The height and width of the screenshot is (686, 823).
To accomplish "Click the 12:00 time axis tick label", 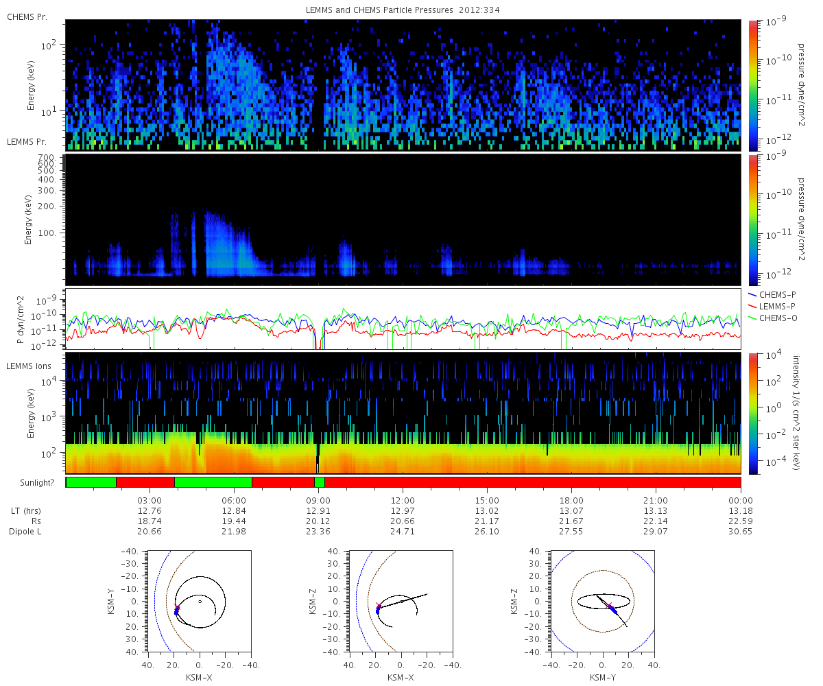I will (403, 500).
